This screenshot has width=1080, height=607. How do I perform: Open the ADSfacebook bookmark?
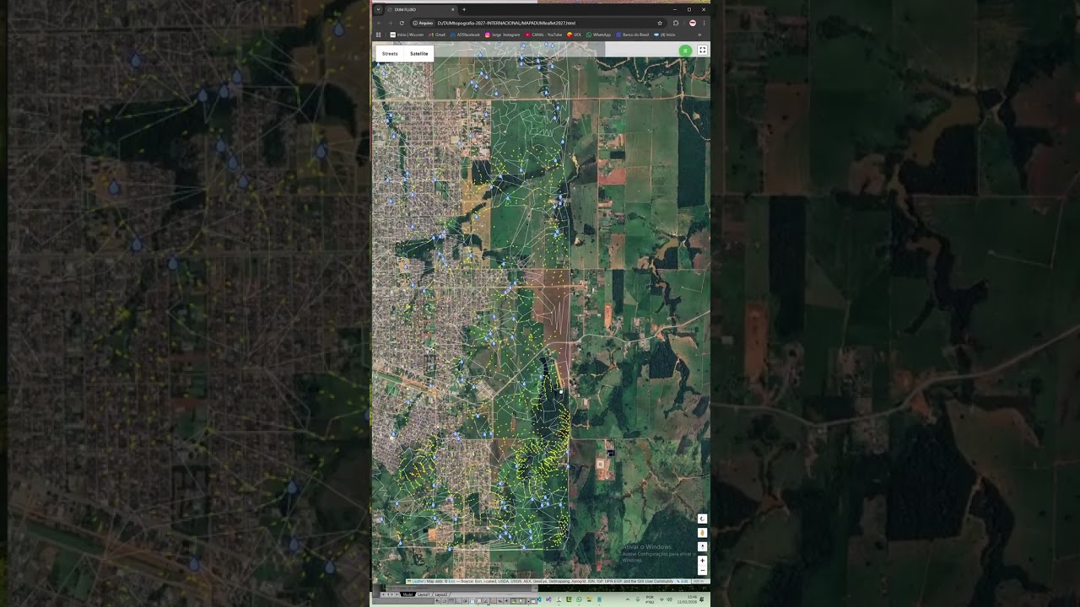tap(465, 35)
